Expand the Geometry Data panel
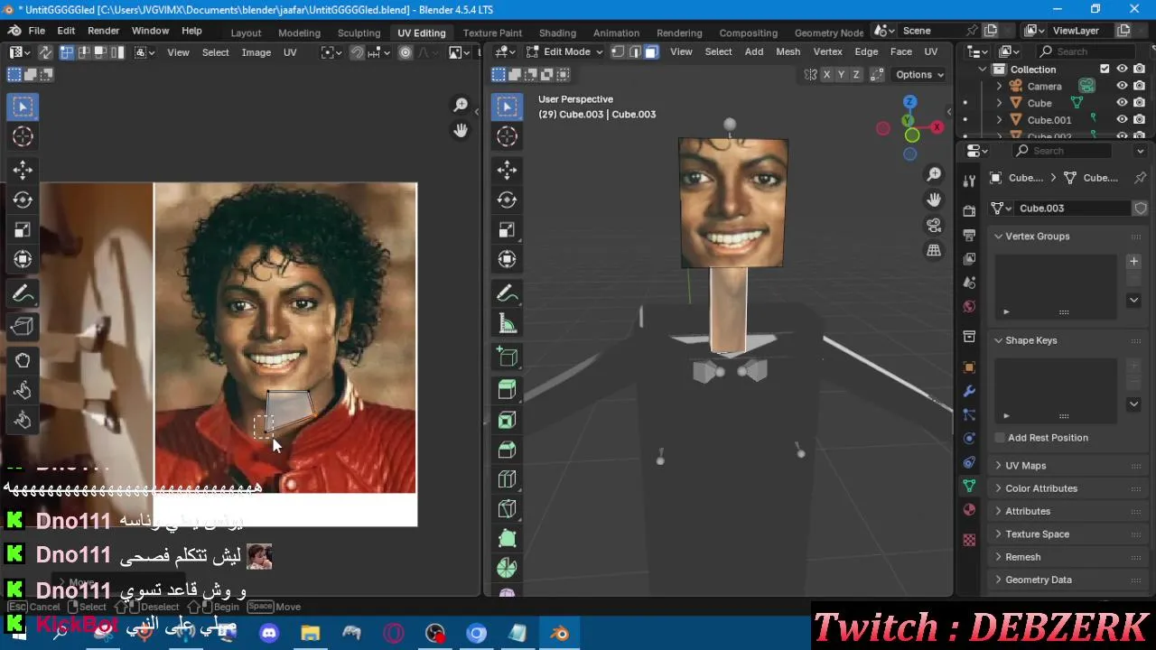 999,580
